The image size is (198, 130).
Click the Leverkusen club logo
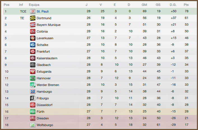click(32, 38)
